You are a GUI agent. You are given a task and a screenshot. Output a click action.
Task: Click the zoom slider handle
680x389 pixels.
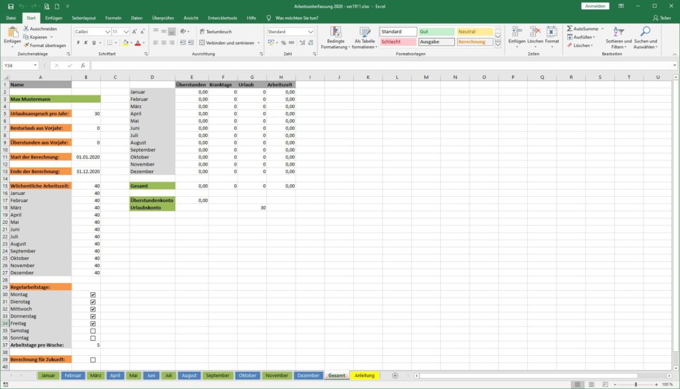click(636, 384)
